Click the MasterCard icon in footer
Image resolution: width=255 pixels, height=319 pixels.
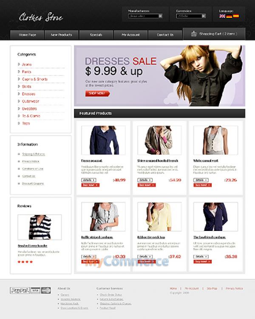point(46,290)
